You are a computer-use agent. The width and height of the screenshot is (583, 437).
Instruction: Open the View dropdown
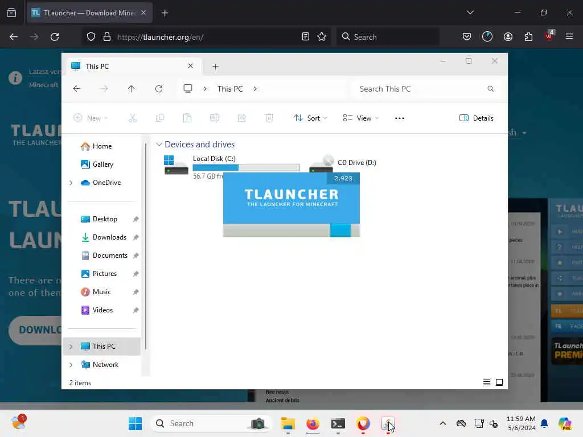point(360,118)
